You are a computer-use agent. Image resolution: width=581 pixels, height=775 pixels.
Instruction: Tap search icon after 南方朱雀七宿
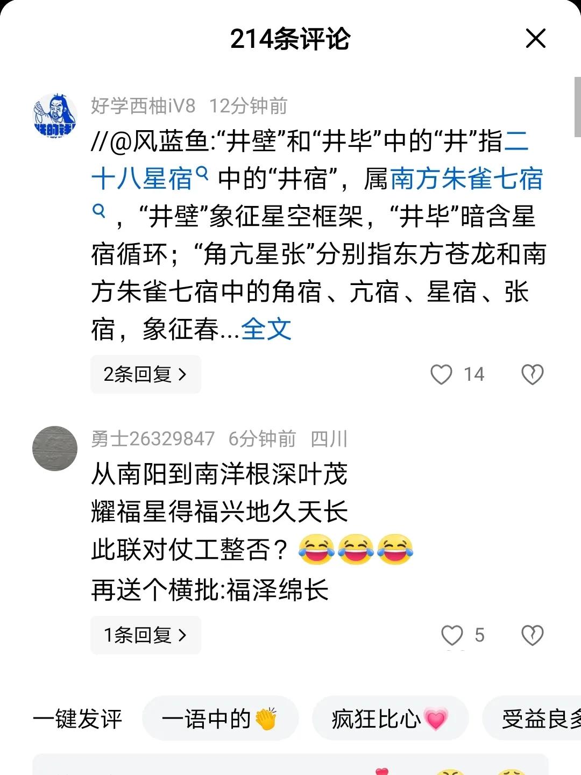click(98, 210)
